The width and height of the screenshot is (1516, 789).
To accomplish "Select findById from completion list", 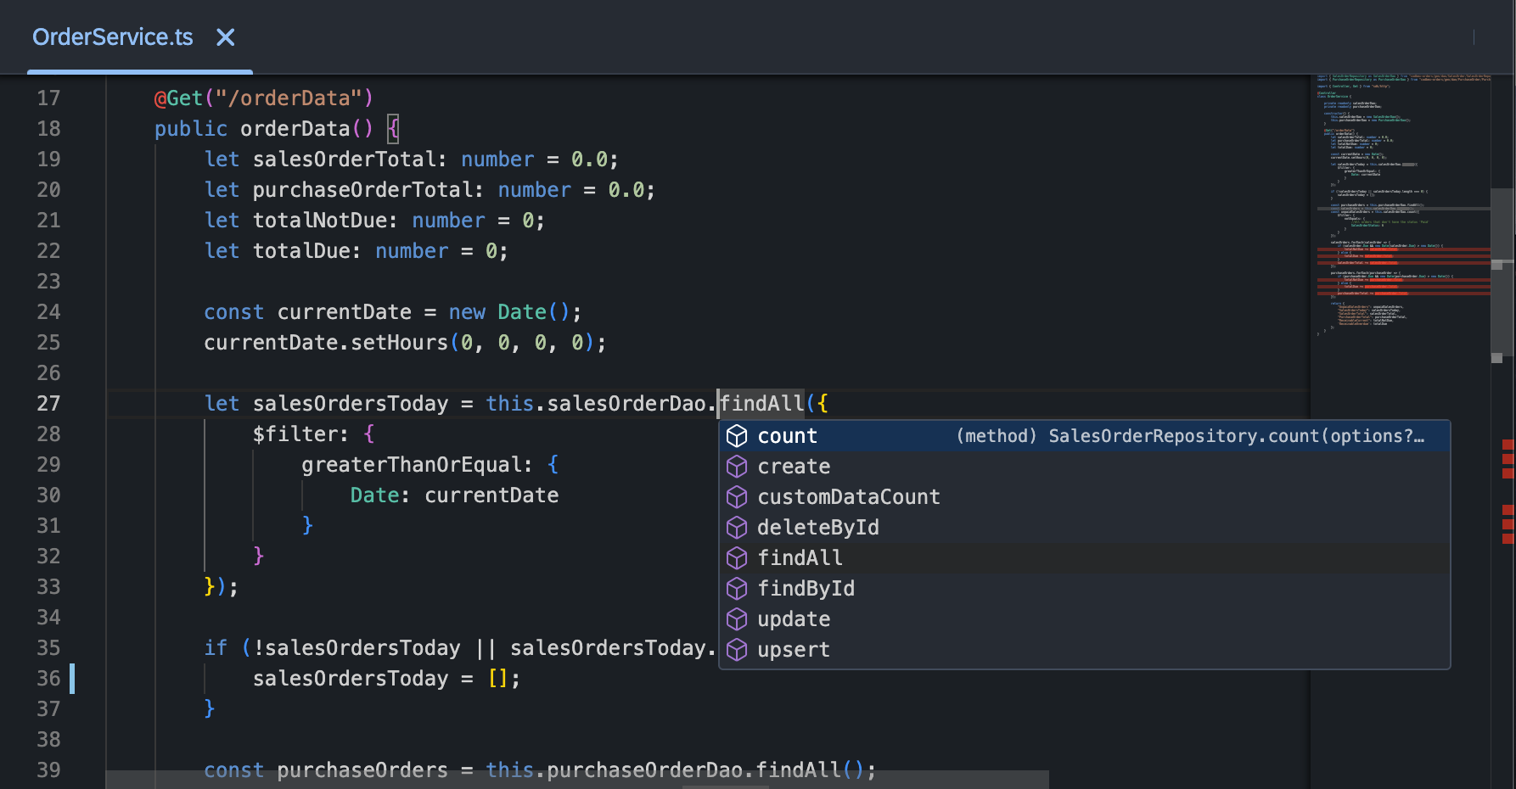I will pos(1085,589).
